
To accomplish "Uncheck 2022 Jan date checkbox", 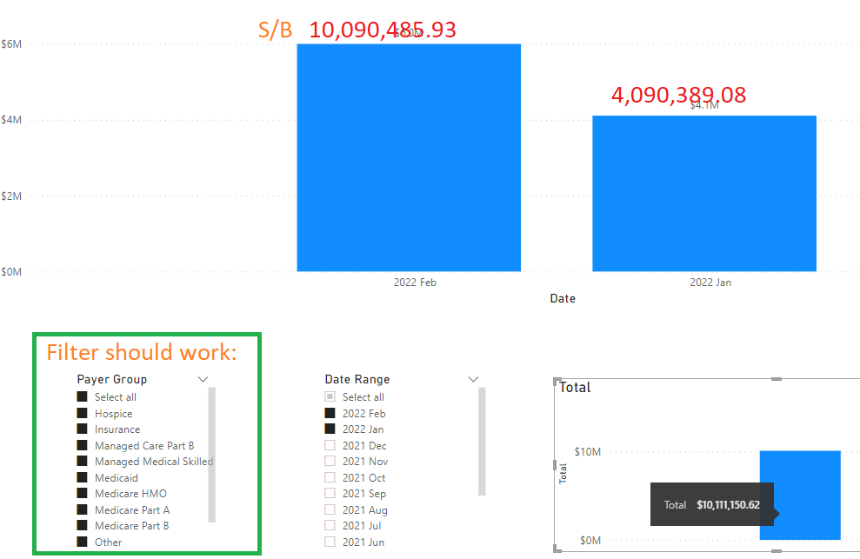I will coord(330,429).
